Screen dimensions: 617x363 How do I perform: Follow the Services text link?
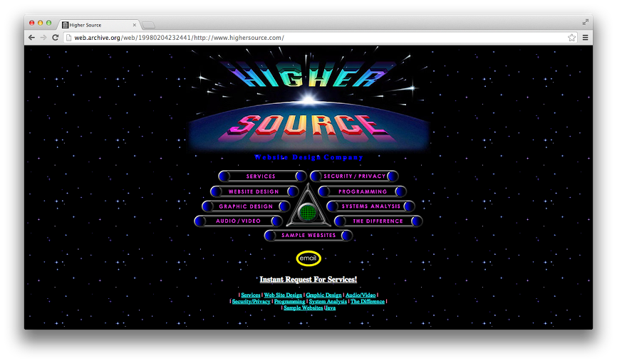pyautogui.click(x=251, y=295)
